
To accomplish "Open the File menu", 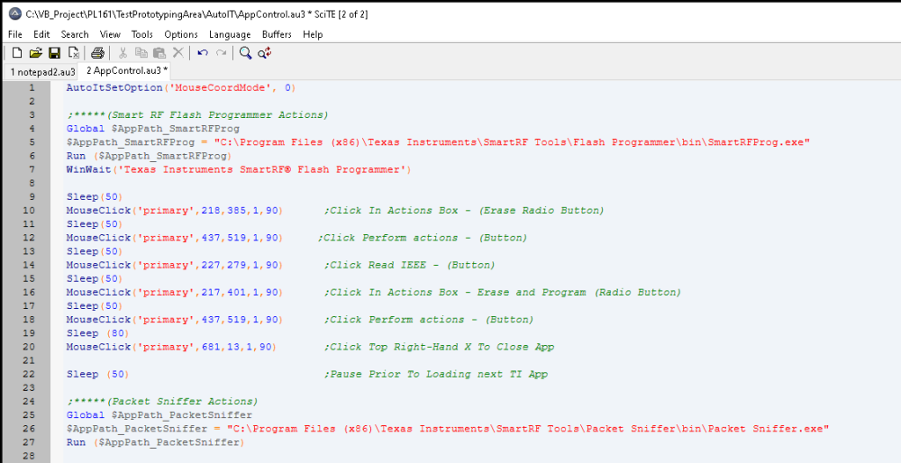I will (15, 34).
